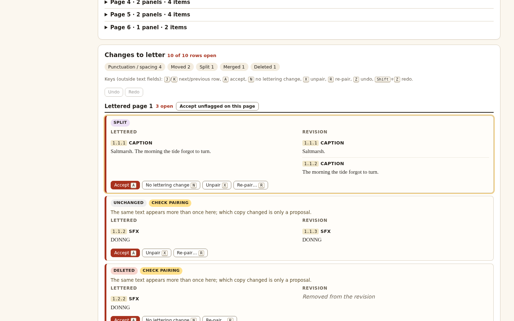Unpair the Saltmarsh split row
The height and width of the screenshot is (321, 514).
[217, 185]
